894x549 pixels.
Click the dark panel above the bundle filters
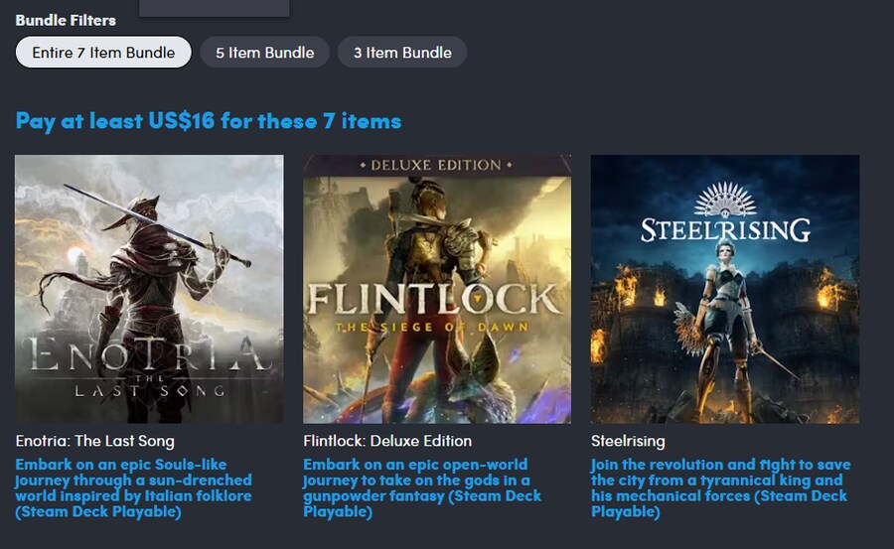[x=215, y=8]
